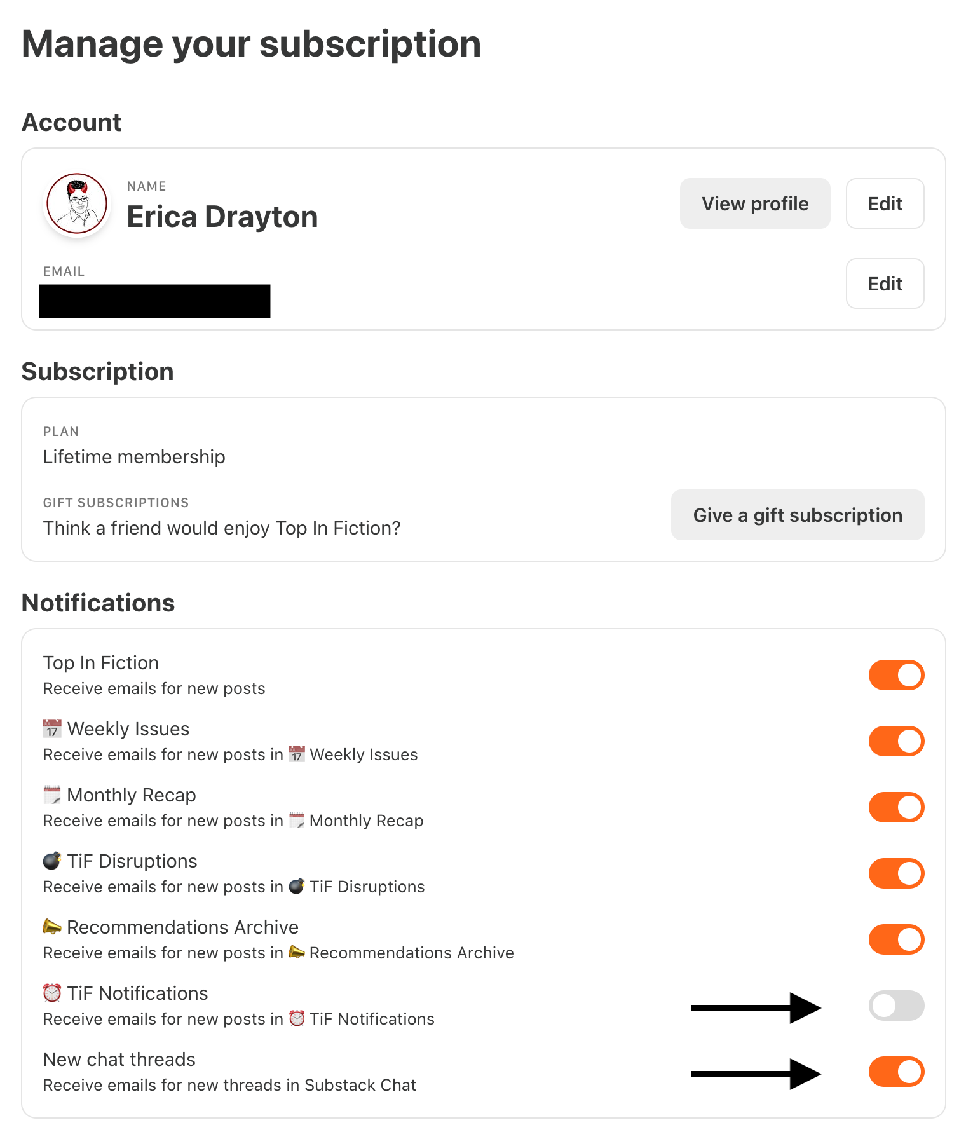
Task: Edit the account name
Action: (x=885, y=203)
